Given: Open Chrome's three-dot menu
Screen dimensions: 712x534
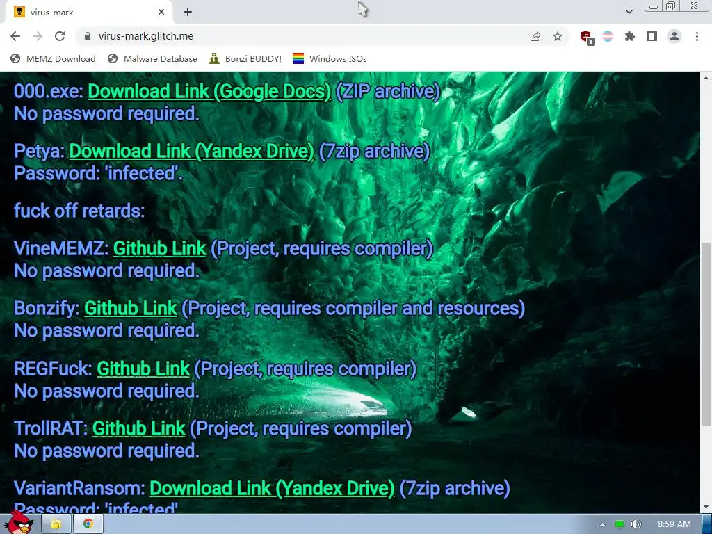Looking at the screenshot, I should pos(697,36).
